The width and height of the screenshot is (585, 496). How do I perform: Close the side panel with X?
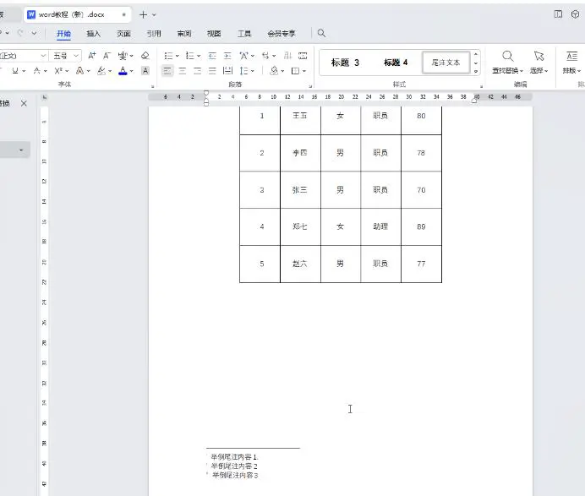tap(24, 103)
